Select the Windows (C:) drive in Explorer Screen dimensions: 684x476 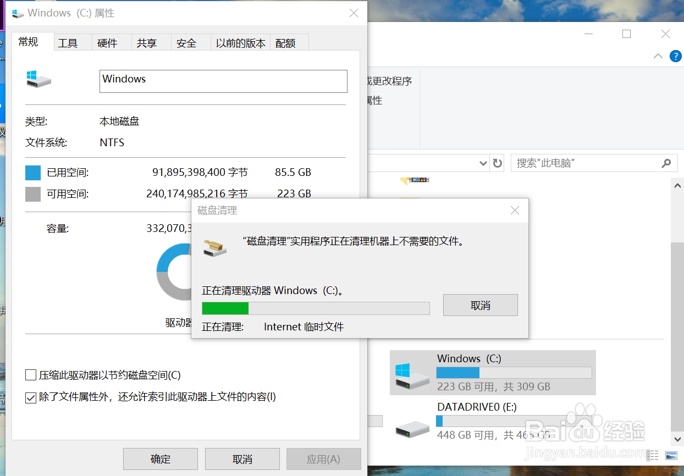point(493,373)
